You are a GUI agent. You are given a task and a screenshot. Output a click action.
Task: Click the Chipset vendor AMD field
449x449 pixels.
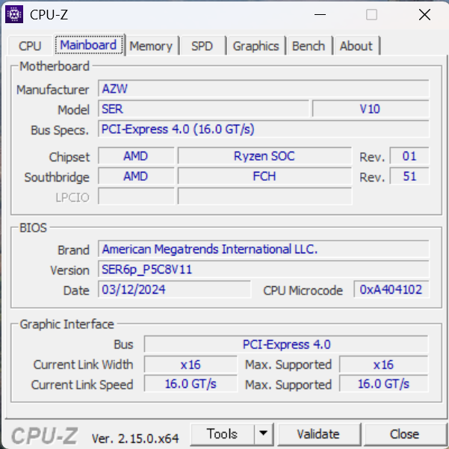[136, 156]
